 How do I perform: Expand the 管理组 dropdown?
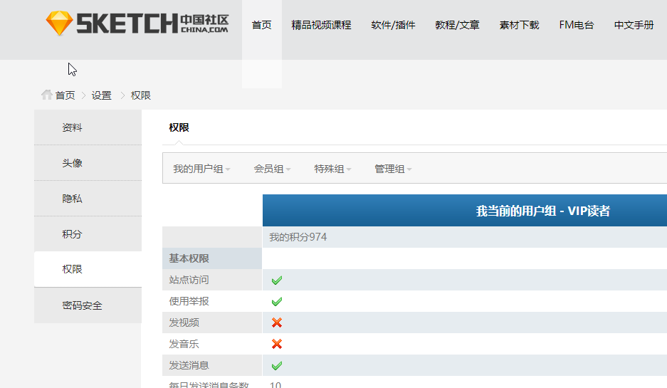coord(393,169)
